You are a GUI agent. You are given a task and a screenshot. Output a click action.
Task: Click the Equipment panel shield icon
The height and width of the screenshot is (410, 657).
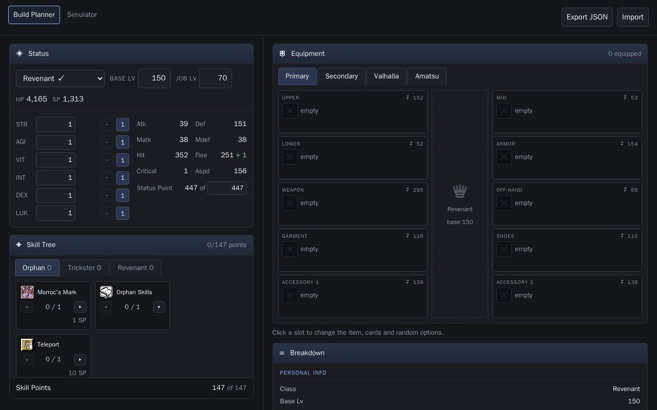282,53
